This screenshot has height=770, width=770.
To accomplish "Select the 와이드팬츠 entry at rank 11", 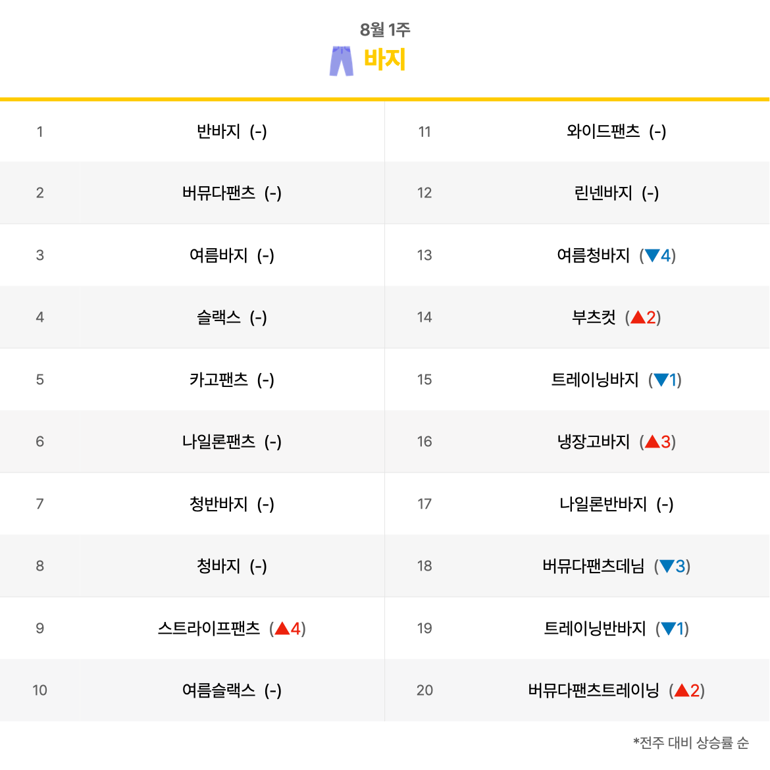I will coord(603,131).
